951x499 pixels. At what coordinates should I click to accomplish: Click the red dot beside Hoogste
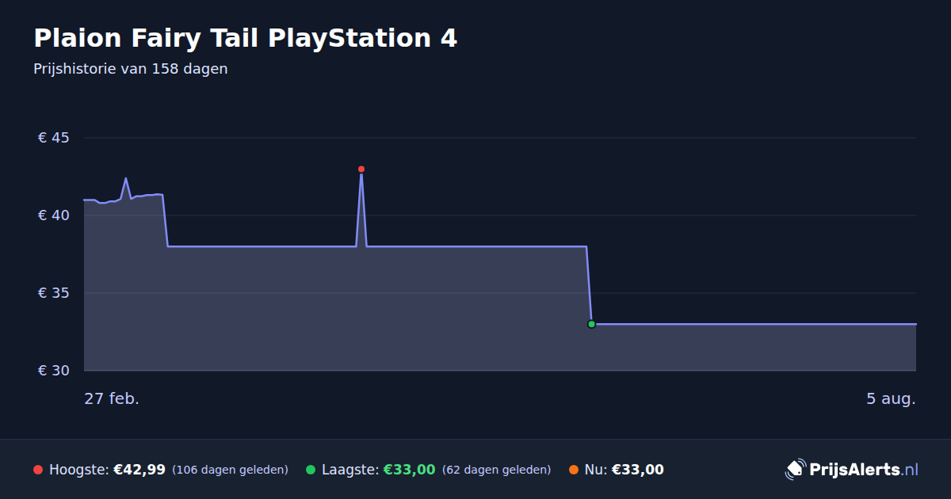pos(38,470)
